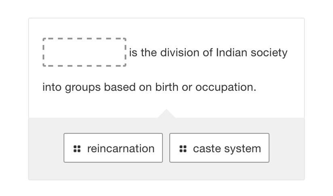Viewport: 333px width, 196px height.
Task: Select the "caste system" answer choice
Action: pos(227,148)
